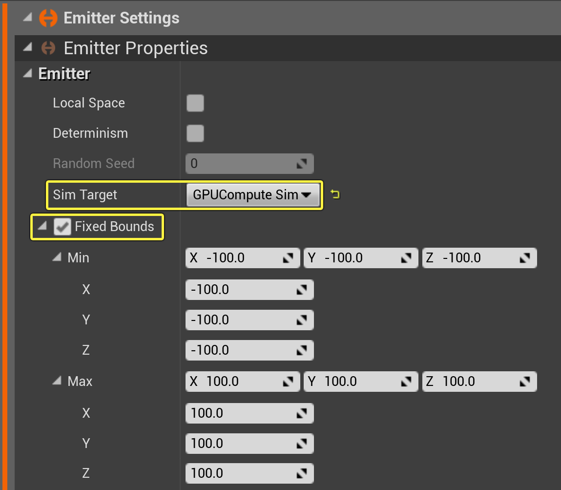Screen dimensions: 561x490
Task: Enable the Local Space checkbox
Action: 195,103
